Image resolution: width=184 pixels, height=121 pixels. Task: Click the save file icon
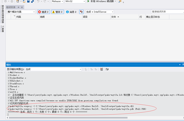(28, 1)
